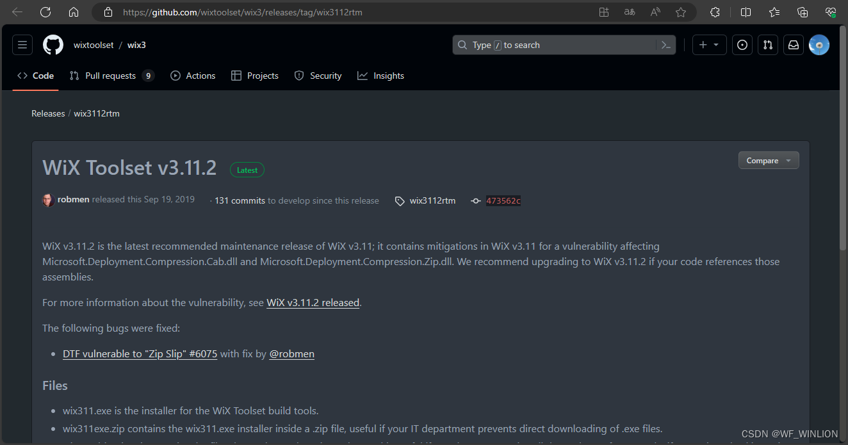This screenshot has height=445, width=848.
Task: Open the Insights tab
Action: click(x=381, y=76)
